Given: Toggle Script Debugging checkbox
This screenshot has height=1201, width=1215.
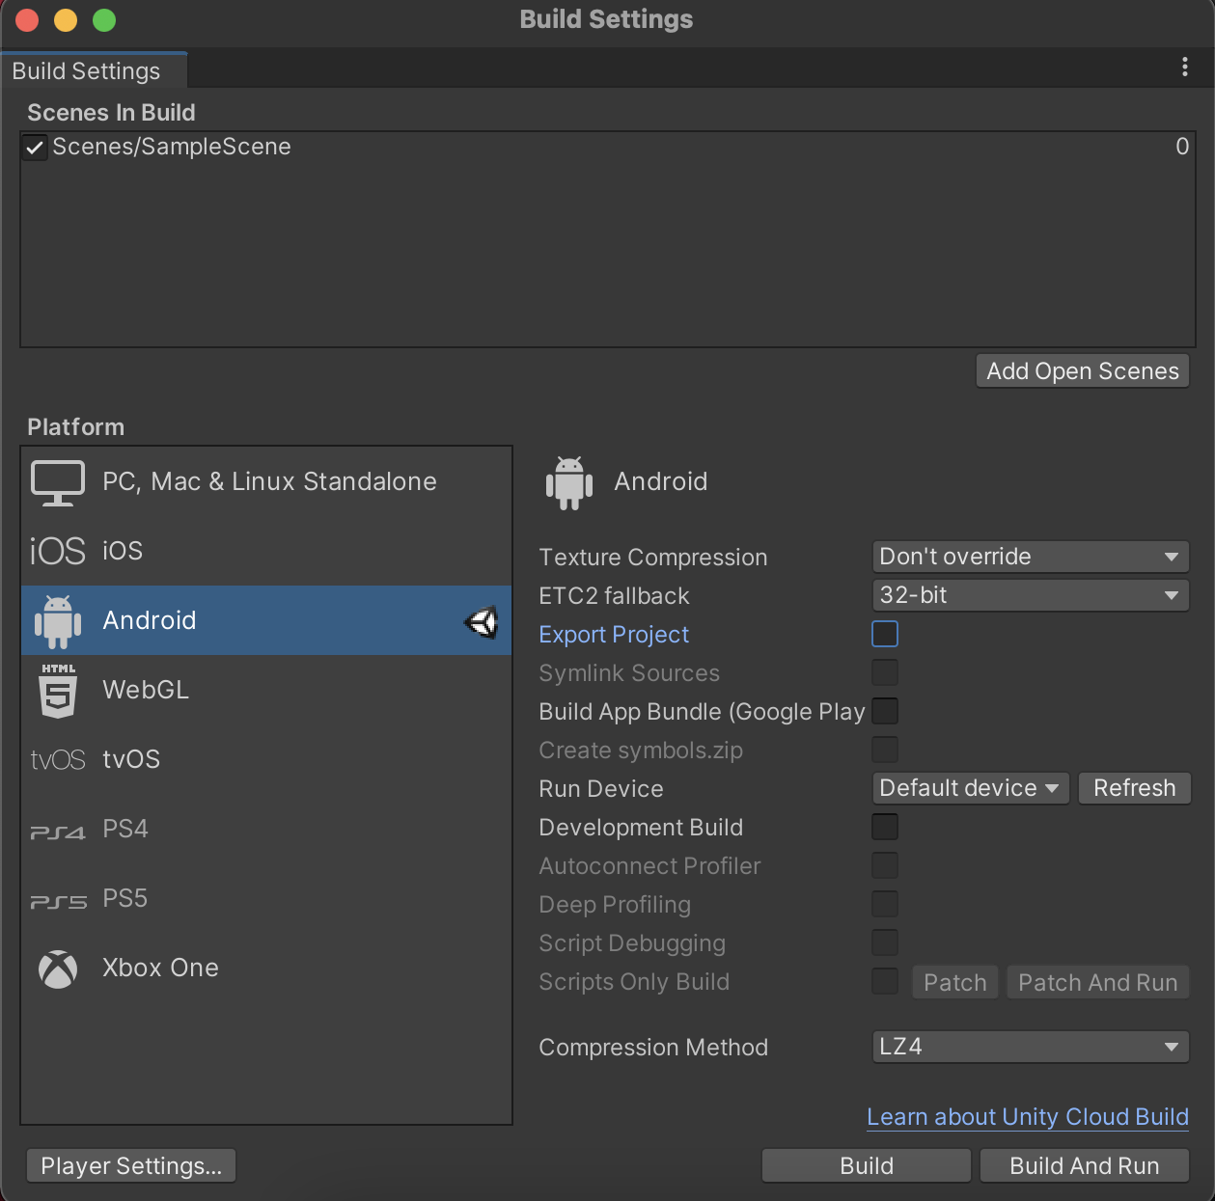Looking at the screenshot, I should [x=885, y=942].
